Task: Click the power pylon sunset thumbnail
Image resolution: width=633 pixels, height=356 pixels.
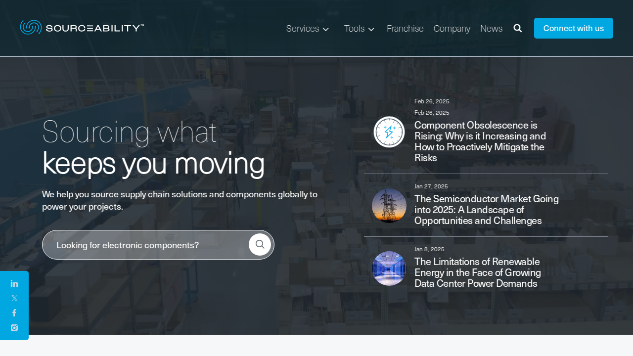Action: tap(389, 206)
